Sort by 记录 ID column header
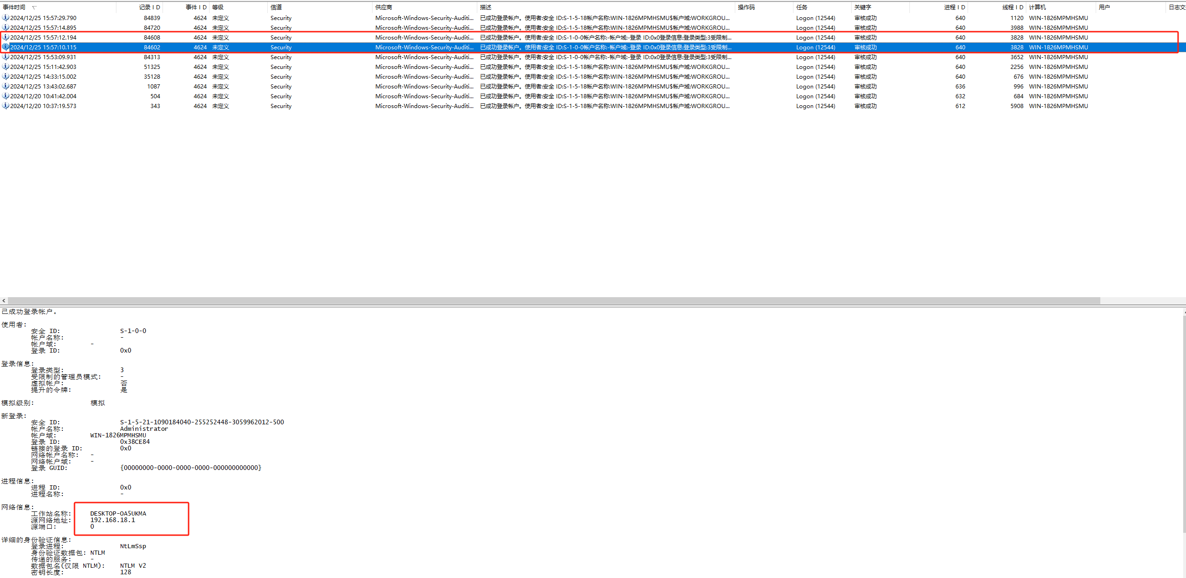Image resolution: width=1186 pixels, height=578 pixels. pos(149,7)
